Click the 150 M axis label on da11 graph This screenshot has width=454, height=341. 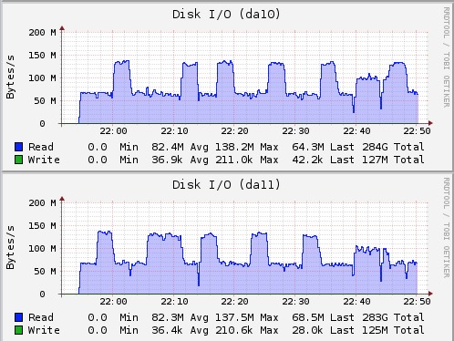click(x=42, y=226)
